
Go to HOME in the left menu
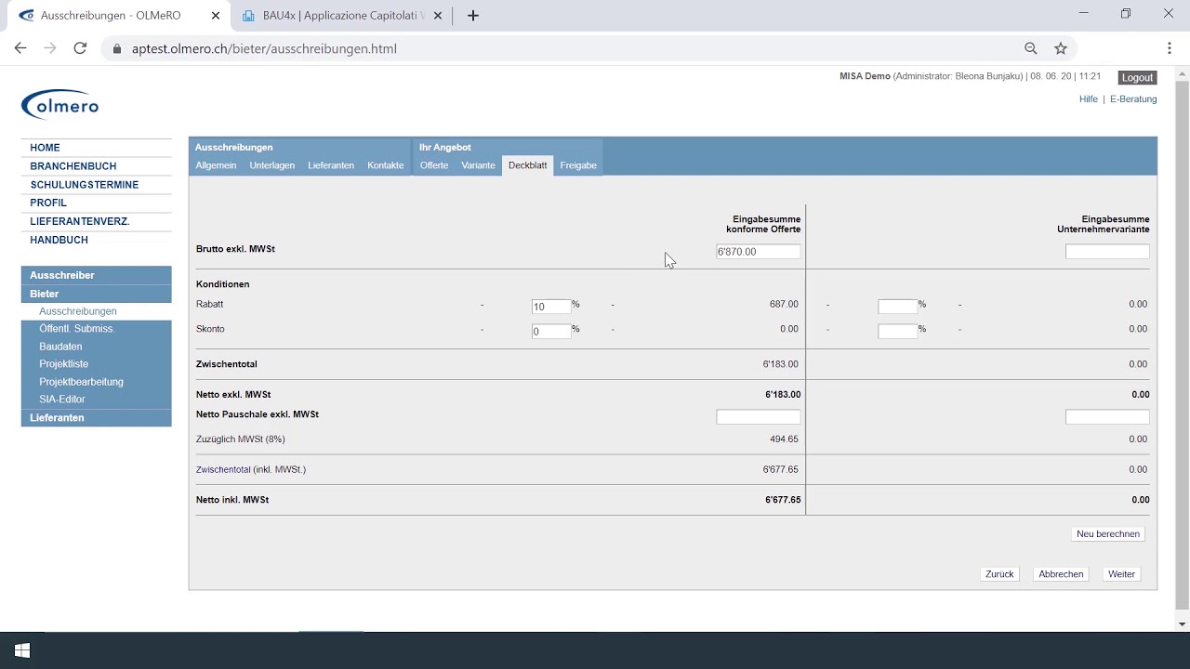click(x=45, y=148)
